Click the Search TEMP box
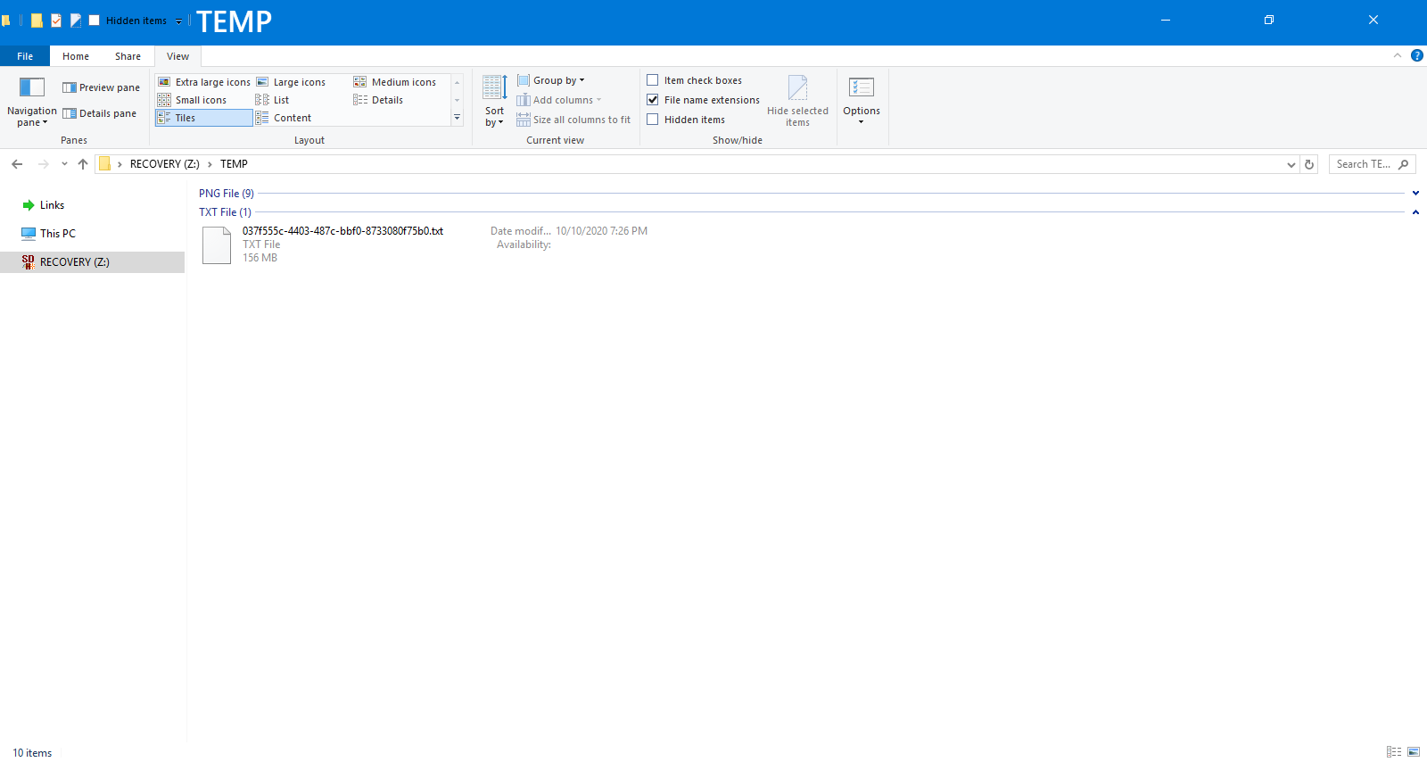This screenshot has width=1427, height=762. [1372, 164]
